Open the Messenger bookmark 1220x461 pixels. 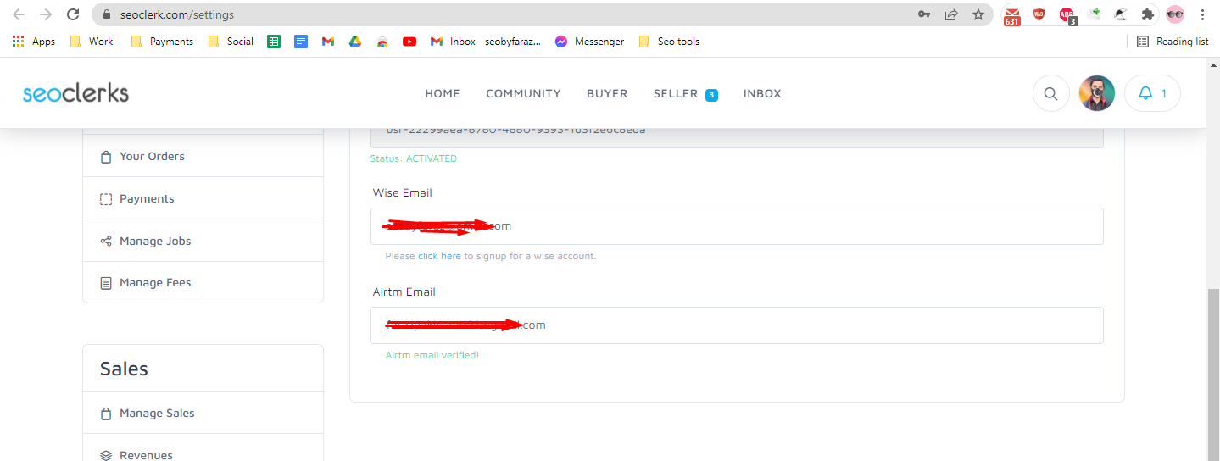[x=589, y=42]
